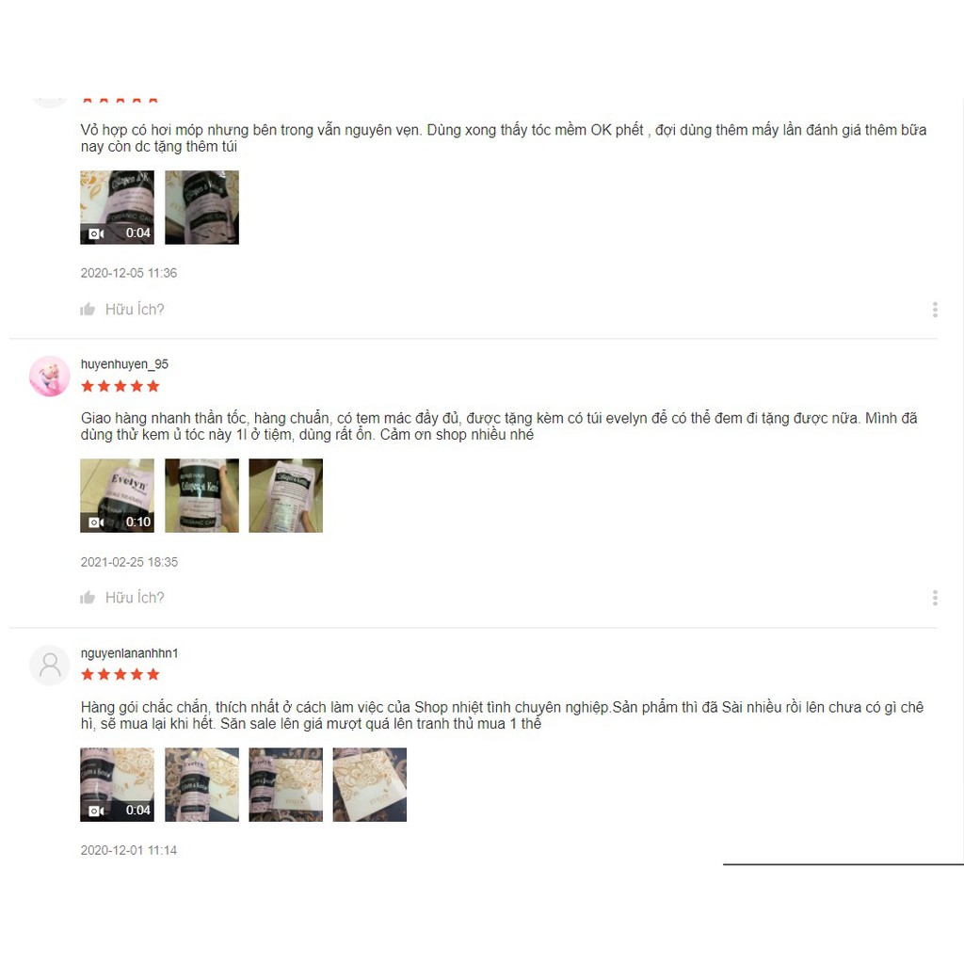This screenshot has height=964, width=964.
Task: Open third photo in huyenhuyen_95 review
Action: tap(286, 495)
